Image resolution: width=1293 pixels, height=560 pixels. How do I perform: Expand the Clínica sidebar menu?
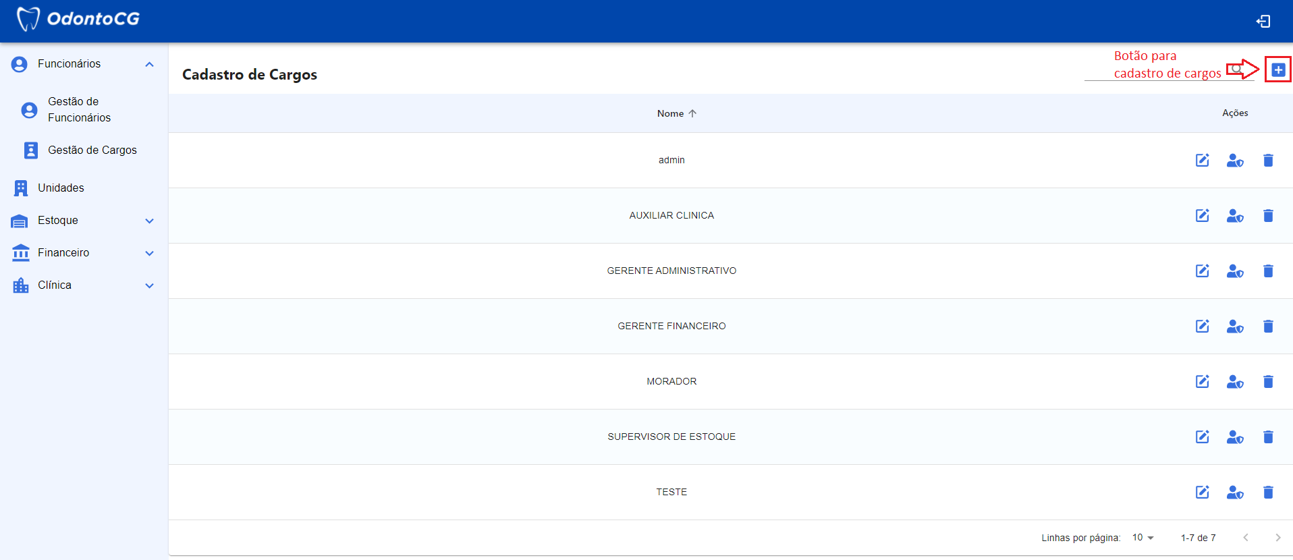[x=149, y=285]
